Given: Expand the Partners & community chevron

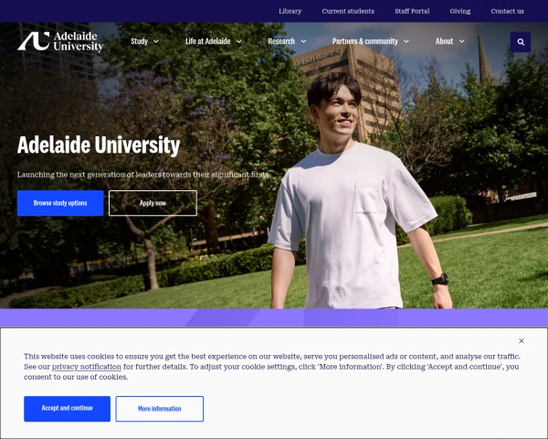Looking at the screenshot, I should tap(406, 41).
